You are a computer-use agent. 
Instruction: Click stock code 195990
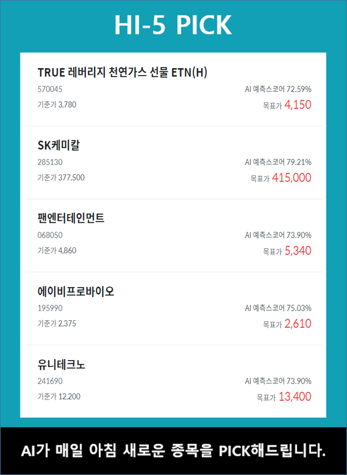coord(50,308)
